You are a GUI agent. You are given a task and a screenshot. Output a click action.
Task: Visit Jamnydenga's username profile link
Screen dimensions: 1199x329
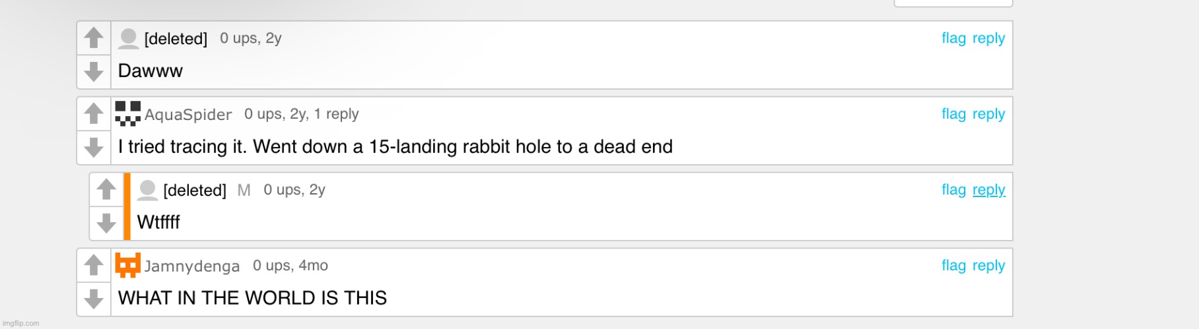click(x=191, y=266)
